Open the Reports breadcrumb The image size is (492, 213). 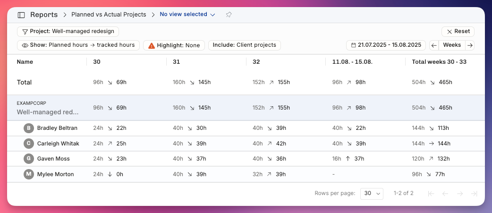pos(44,15)
